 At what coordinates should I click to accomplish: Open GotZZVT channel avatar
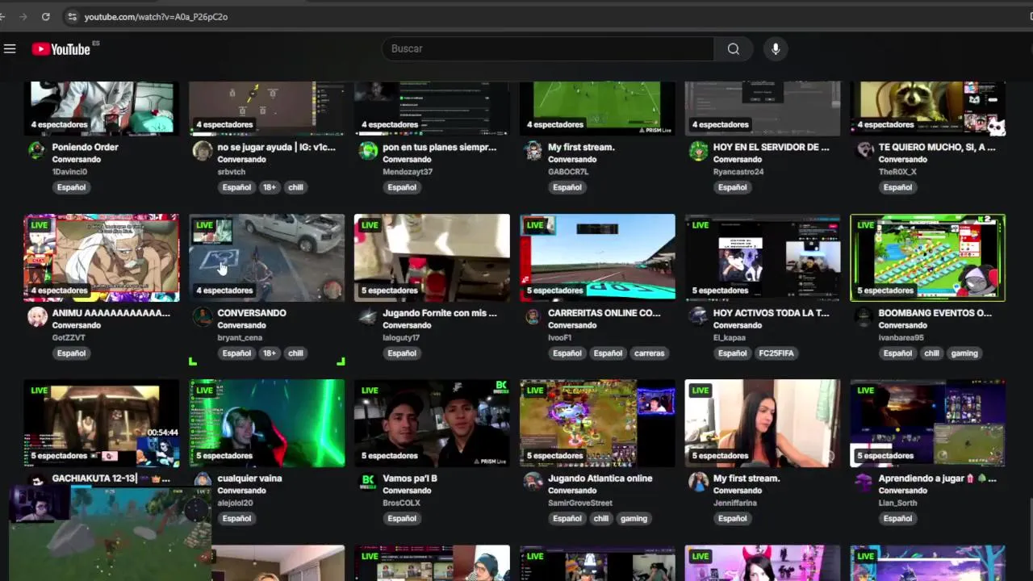37,316
